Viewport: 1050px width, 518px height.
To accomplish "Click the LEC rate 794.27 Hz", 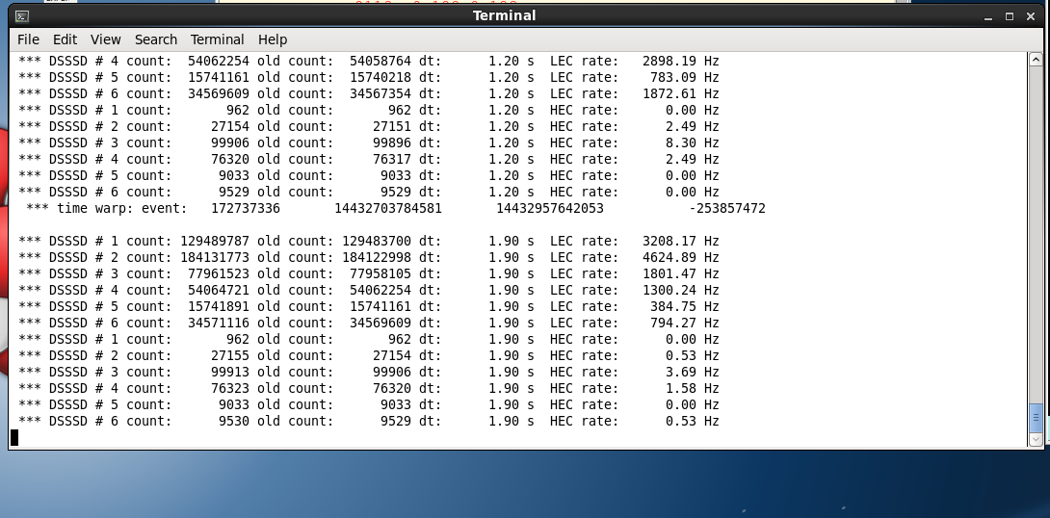I will [x=684, y=323].
